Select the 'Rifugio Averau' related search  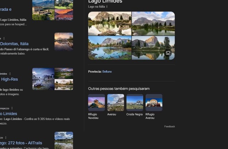coord(154,103)
